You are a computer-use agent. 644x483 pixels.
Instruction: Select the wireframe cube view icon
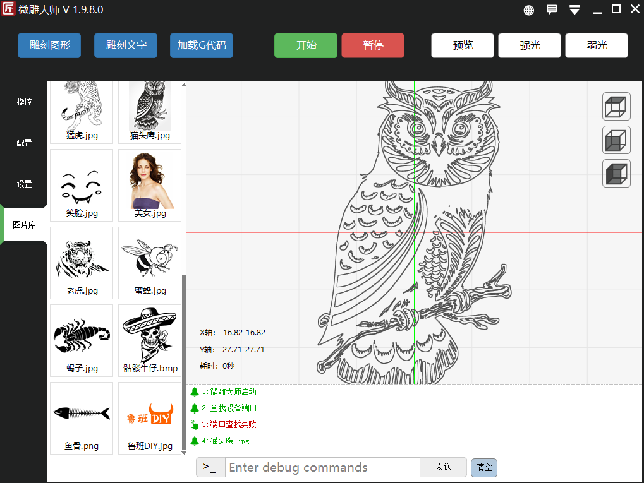[616, 107]
